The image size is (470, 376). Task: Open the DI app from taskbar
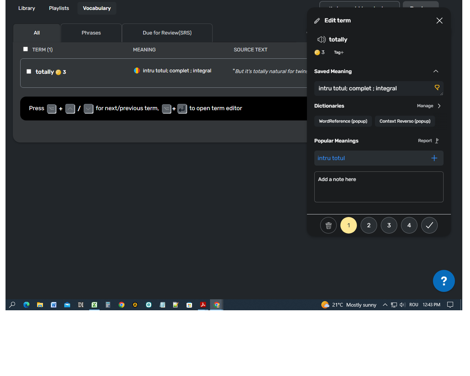coord(81,305)
